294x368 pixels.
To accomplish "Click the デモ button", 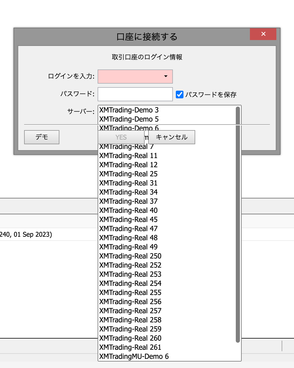I will click(x=42, y=137).
